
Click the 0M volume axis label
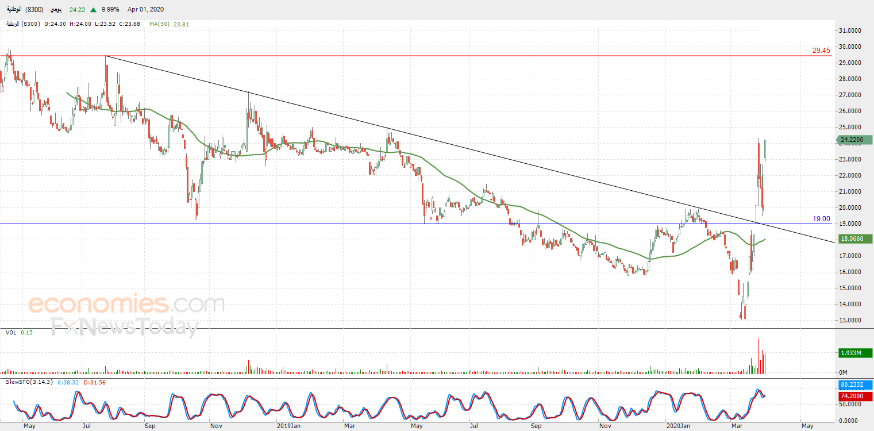pyautogui.click(x=844, y=373)
